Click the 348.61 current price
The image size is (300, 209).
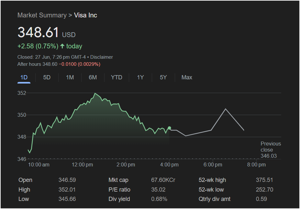38,32
